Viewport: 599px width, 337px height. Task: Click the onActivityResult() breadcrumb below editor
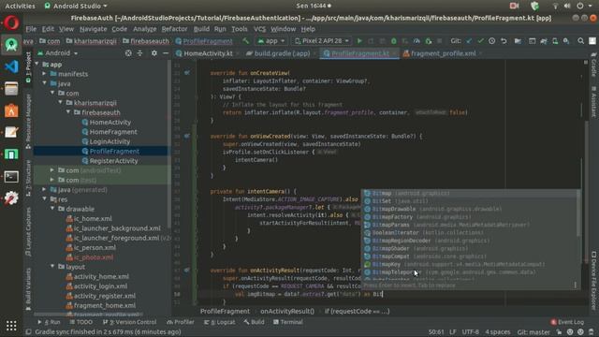click(x=287, y=311)
